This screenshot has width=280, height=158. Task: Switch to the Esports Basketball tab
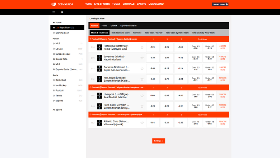pos(129,26)
